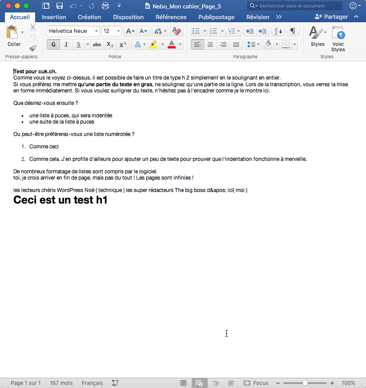Click the print icon in title bar

pyautogui.click(x=105, y=6)
